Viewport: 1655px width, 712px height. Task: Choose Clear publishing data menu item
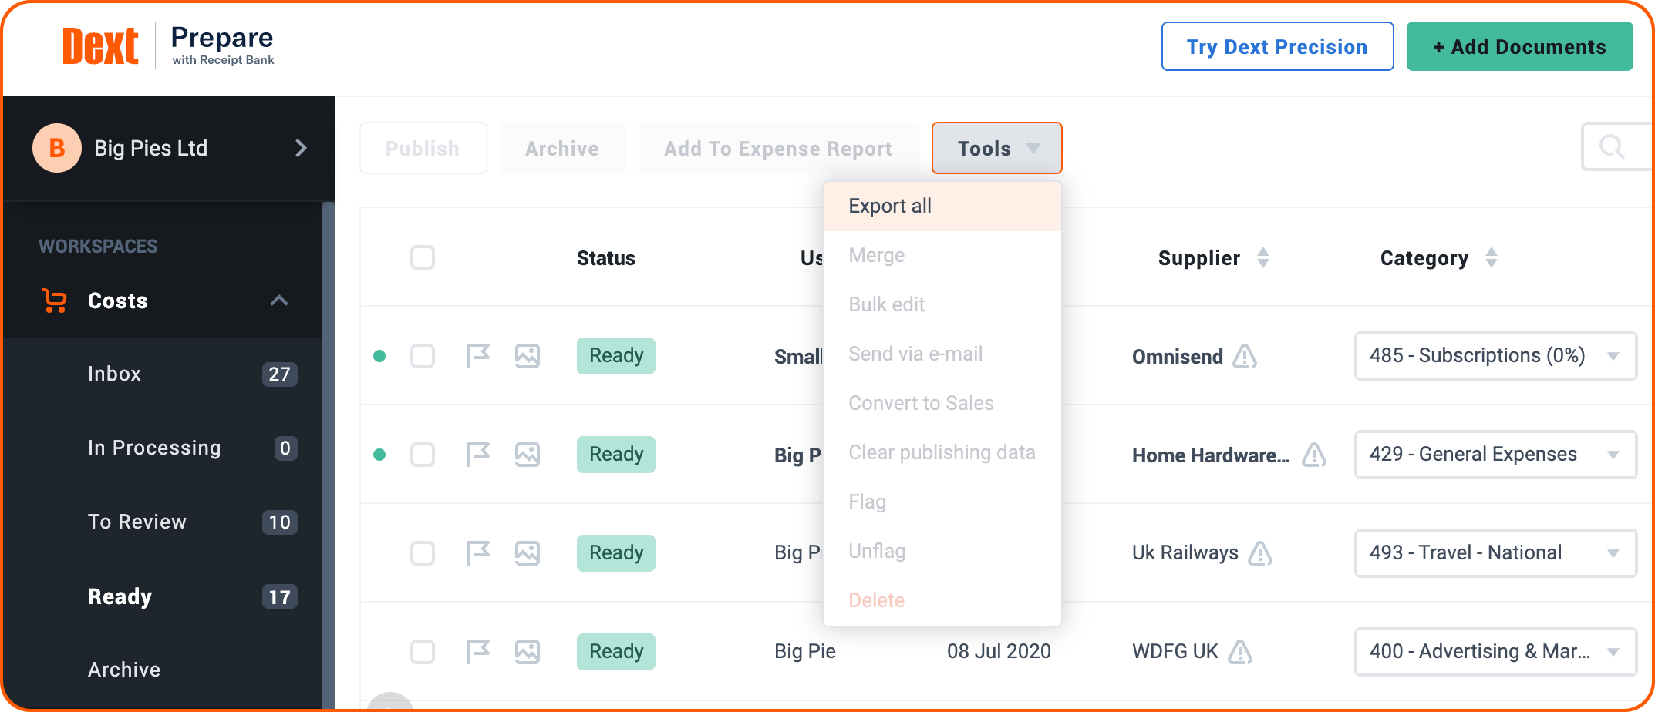(942, 453)
